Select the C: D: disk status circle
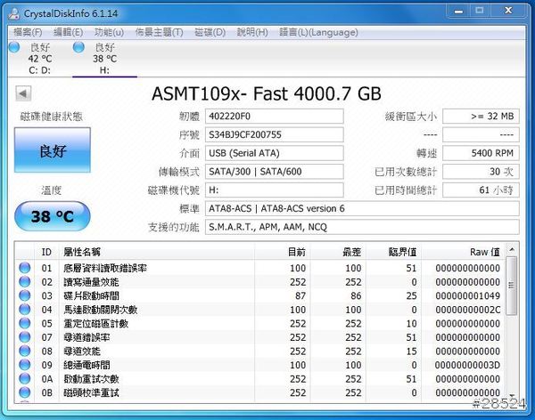The height and width of the screenshot is (420, 535). click(14, 47)
